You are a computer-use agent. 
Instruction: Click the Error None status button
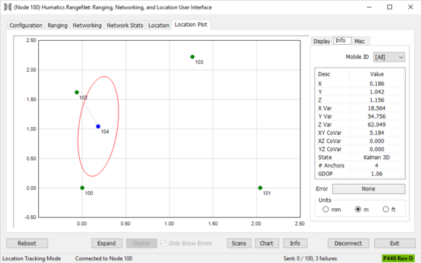click(369, 189)
